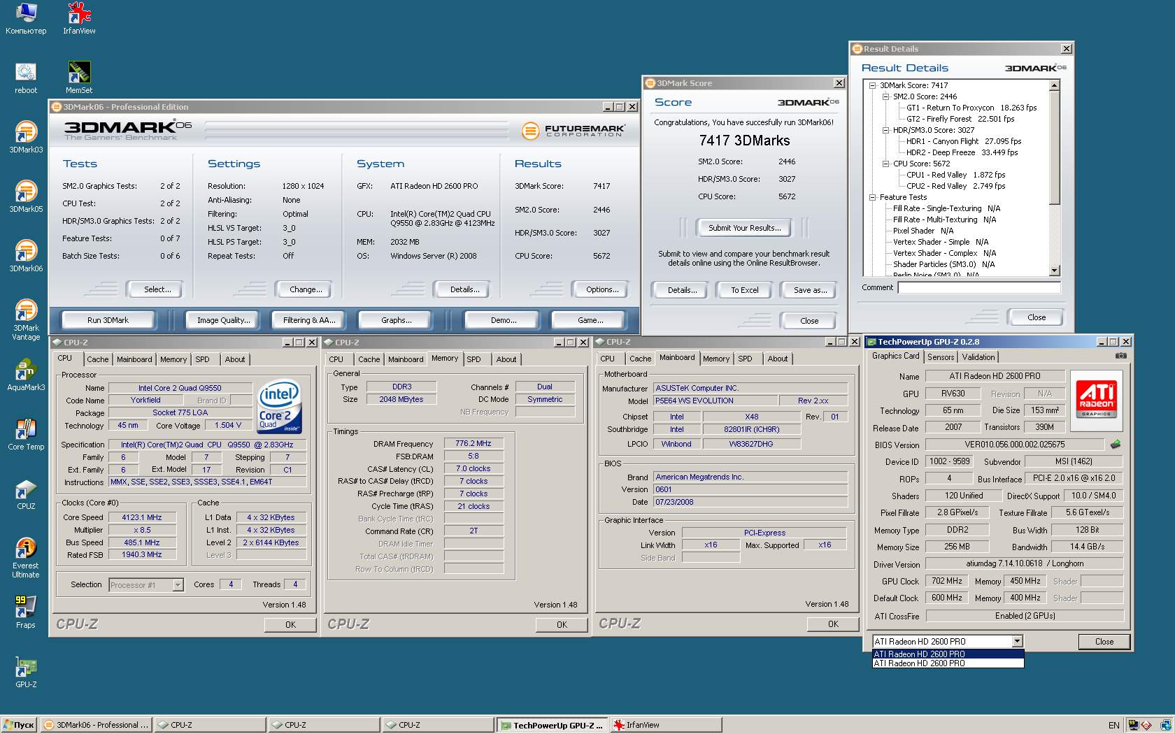
Task: Click the BIOS save icon in GPU-Z
Action: [1116, 444]
